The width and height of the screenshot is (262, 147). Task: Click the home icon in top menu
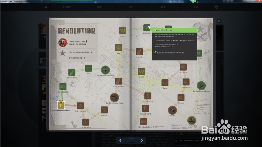pos(46,7)
